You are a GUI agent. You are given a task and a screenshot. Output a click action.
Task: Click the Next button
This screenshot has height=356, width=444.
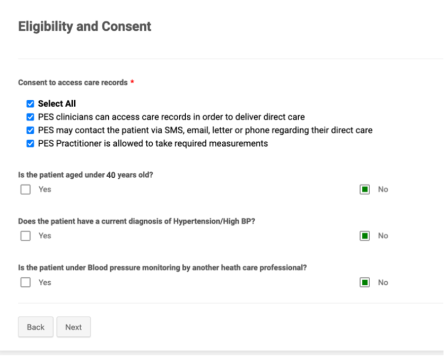tap(74, 327)
